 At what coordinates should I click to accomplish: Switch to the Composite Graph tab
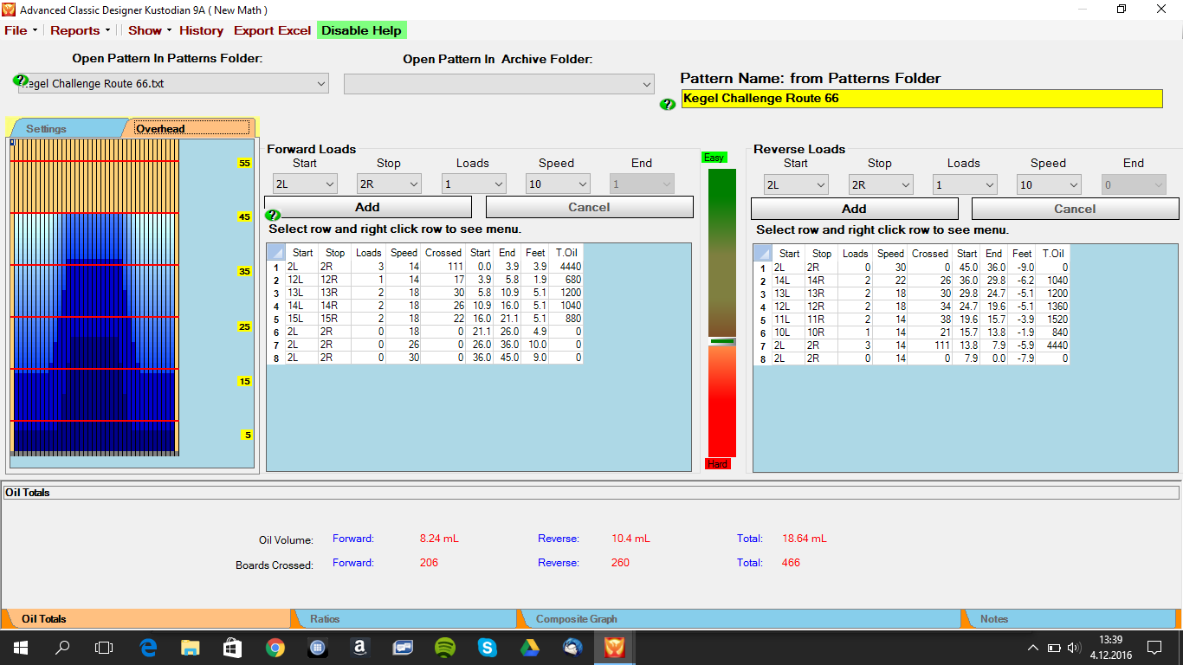click(x=576, y=619)
